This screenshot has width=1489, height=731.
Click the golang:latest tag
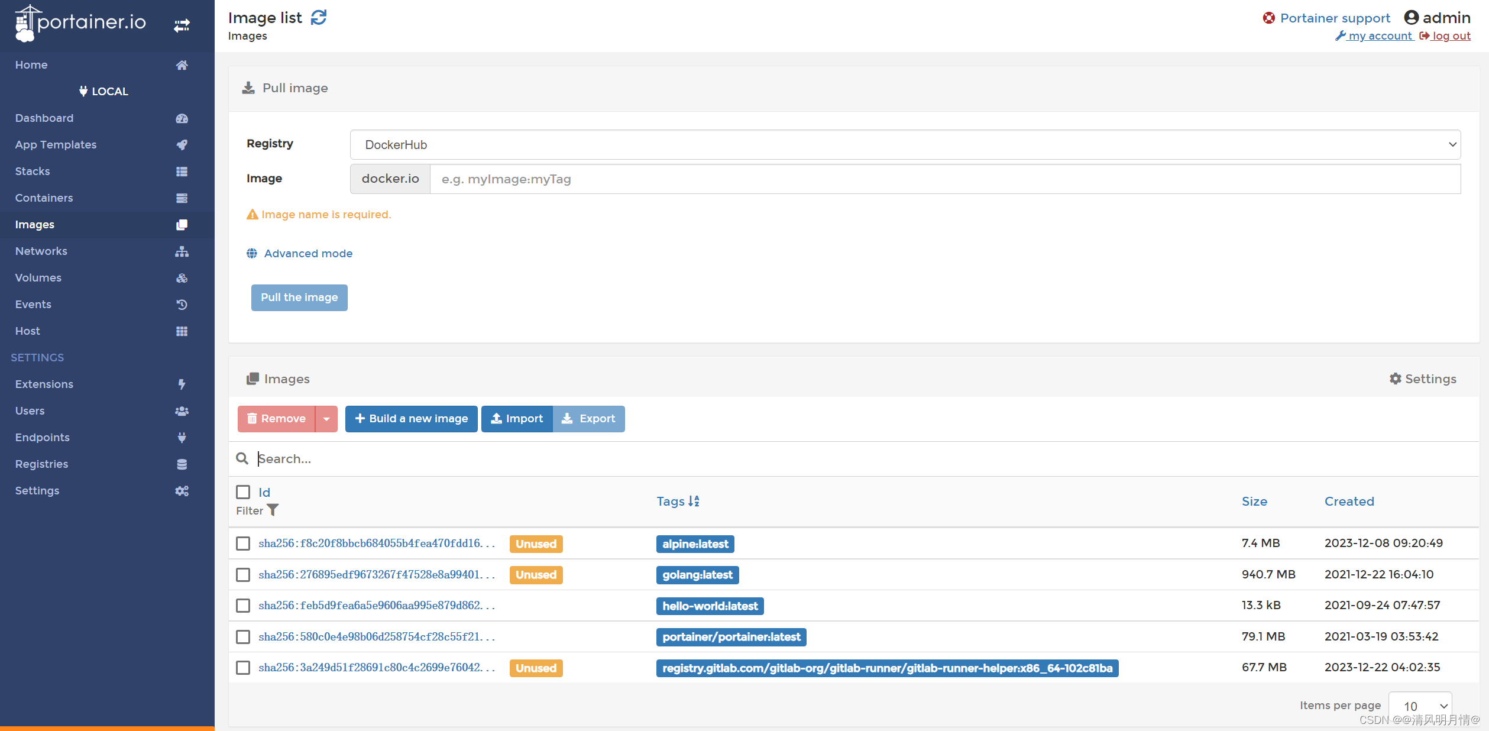click(697, 575)
